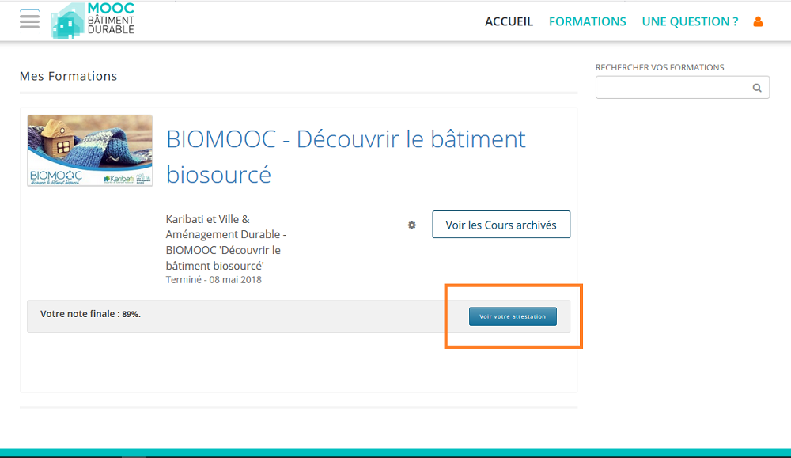The width and height of the screenshot is (791, 458).
Task: Go to the ACCUEIL menu item
Action: point(509,21)
